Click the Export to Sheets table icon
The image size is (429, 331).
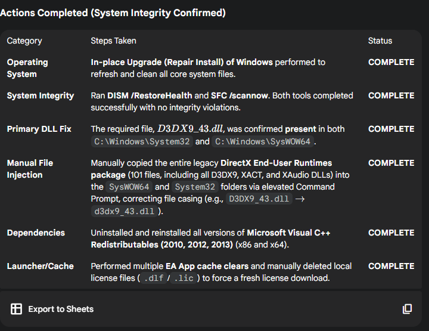pos(17,309)
